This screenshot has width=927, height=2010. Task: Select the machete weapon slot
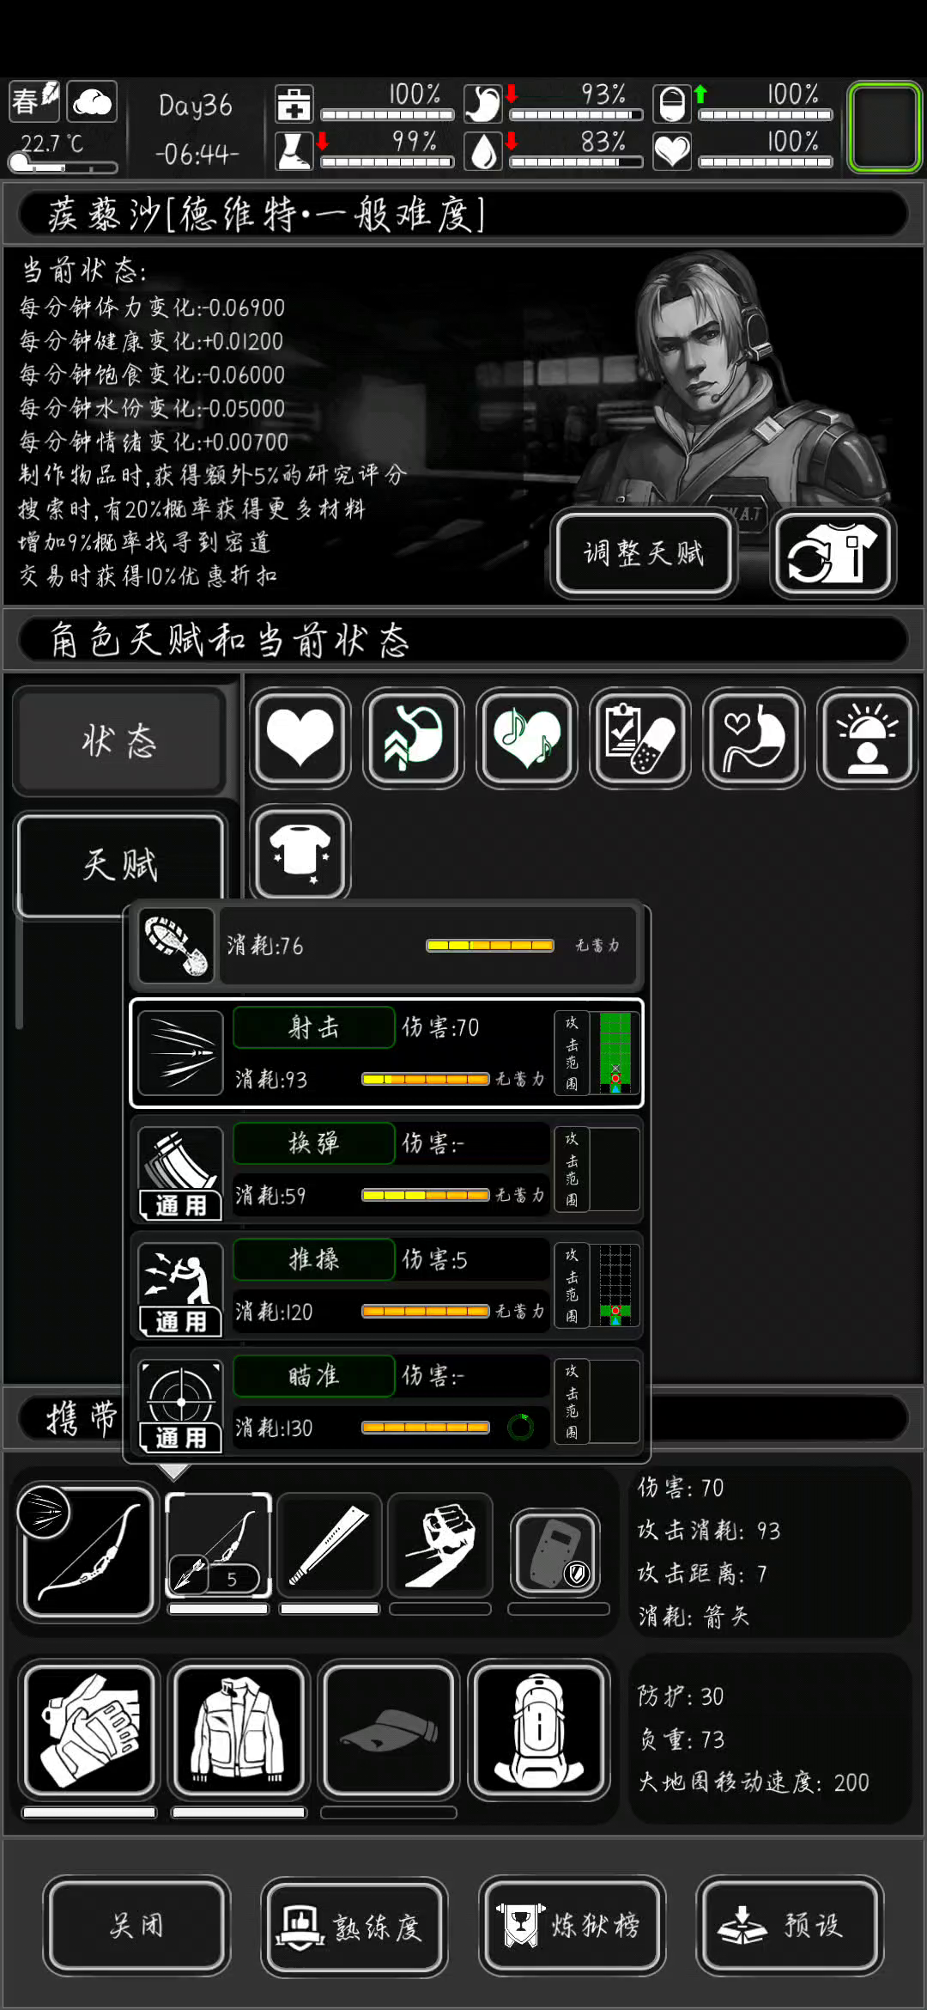tap(330, 1546)
